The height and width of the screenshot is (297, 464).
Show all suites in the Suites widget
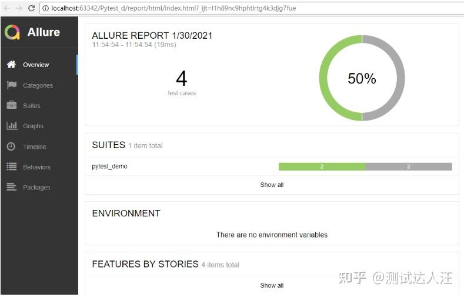coord(272,185)
